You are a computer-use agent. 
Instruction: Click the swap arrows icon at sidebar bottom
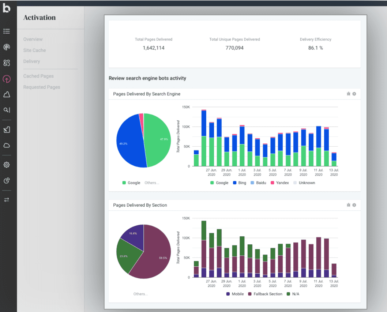click(7, 200)
